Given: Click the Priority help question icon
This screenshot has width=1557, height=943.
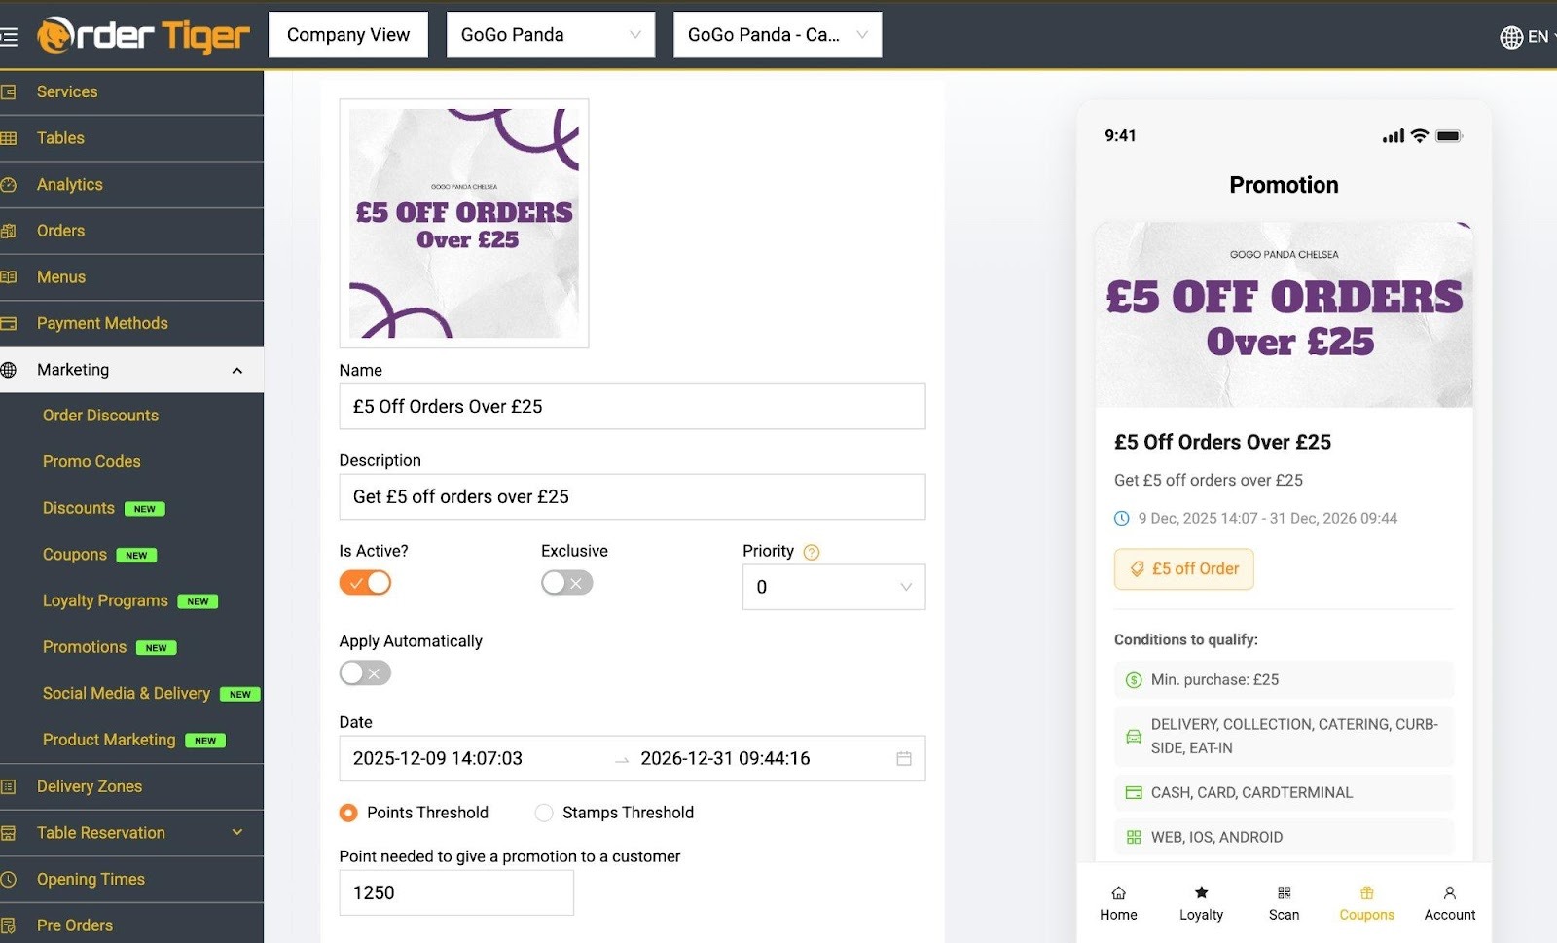Looking at the screenshot, I should point(812,552).
